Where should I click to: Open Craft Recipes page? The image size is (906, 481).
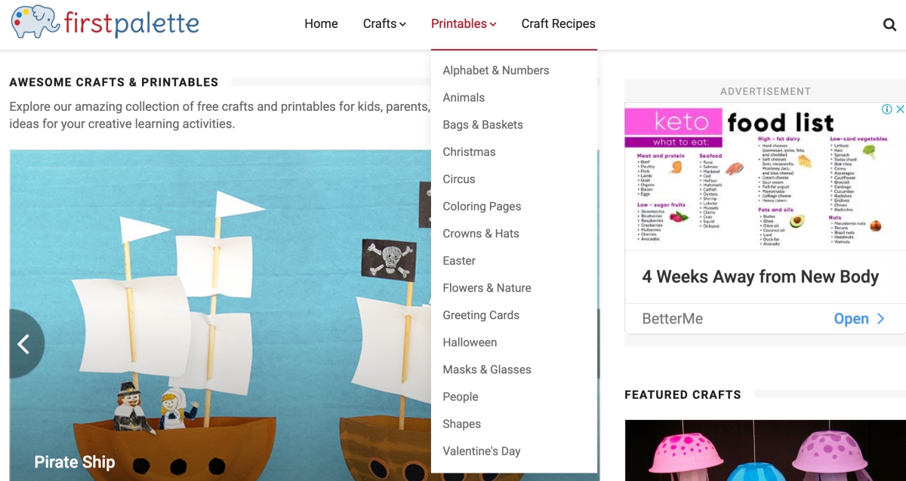[558, 24]
